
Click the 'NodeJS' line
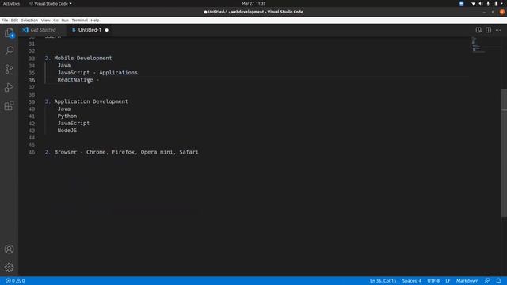click(x=67, y=131)
